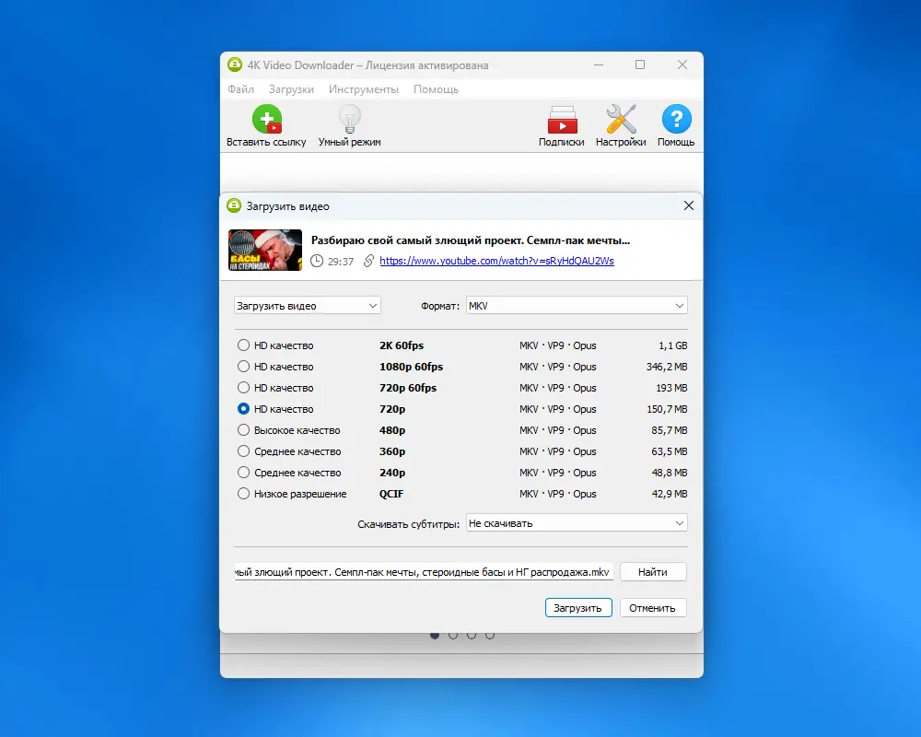
Task: Close the Загрузить видео dialog
Action: (688, 205)
